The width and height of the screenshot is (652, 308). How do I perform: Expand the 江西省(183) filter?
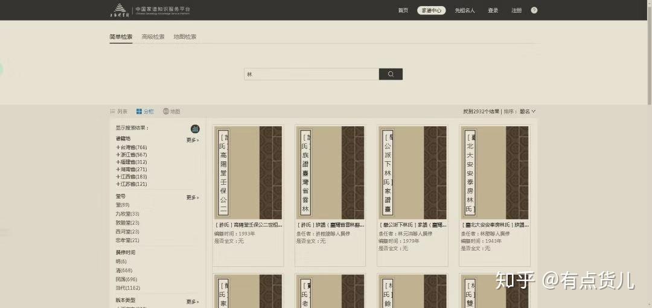tap(132, 176)
